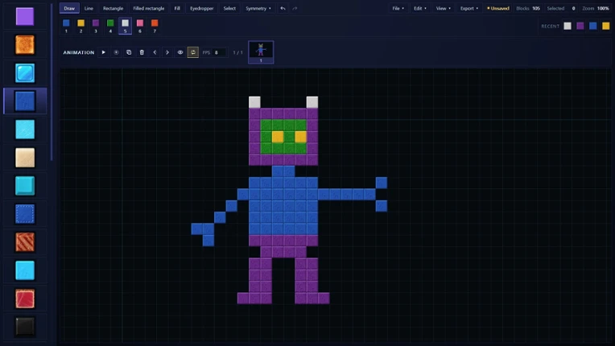Image resolution: width=615 pixels, height=346 pixels.
Task: Choose the Filled rectangle tool
Action: pos(149,8)
